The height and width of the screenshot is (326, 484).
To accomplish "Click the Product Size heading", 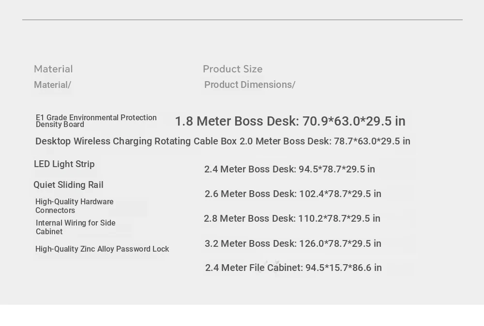I will [x=233, y=69].
